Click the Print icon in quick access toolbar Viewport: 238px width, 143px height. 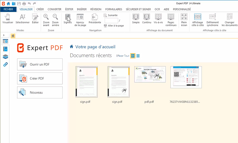pyautogui.click(x=24, y=3)
